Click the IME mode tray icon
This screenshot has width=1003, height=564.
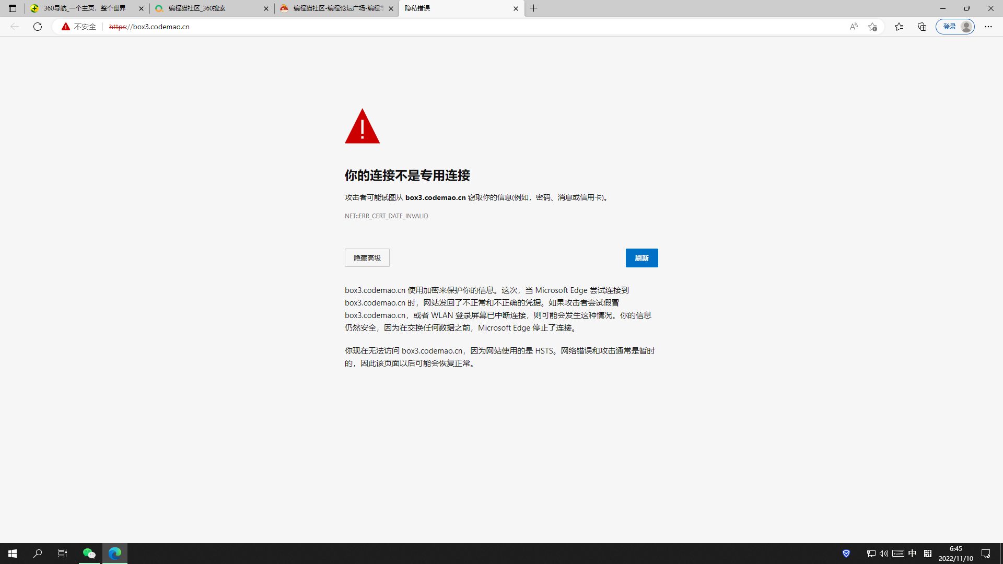(928, 554)
